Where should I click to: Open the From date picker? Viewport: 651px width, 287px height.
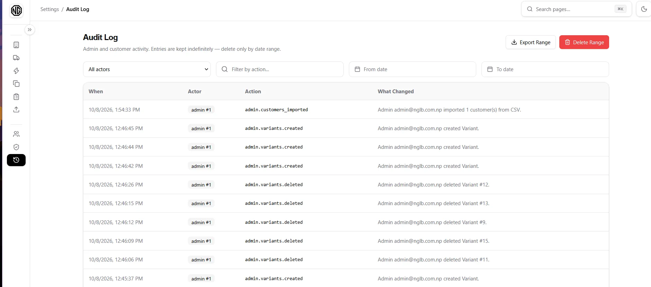[413, 69]
